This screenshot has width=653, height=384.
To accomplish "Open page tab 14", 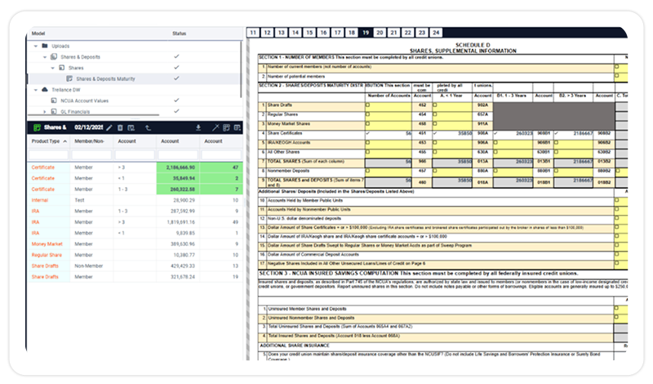I will click(x=295, y=33).
